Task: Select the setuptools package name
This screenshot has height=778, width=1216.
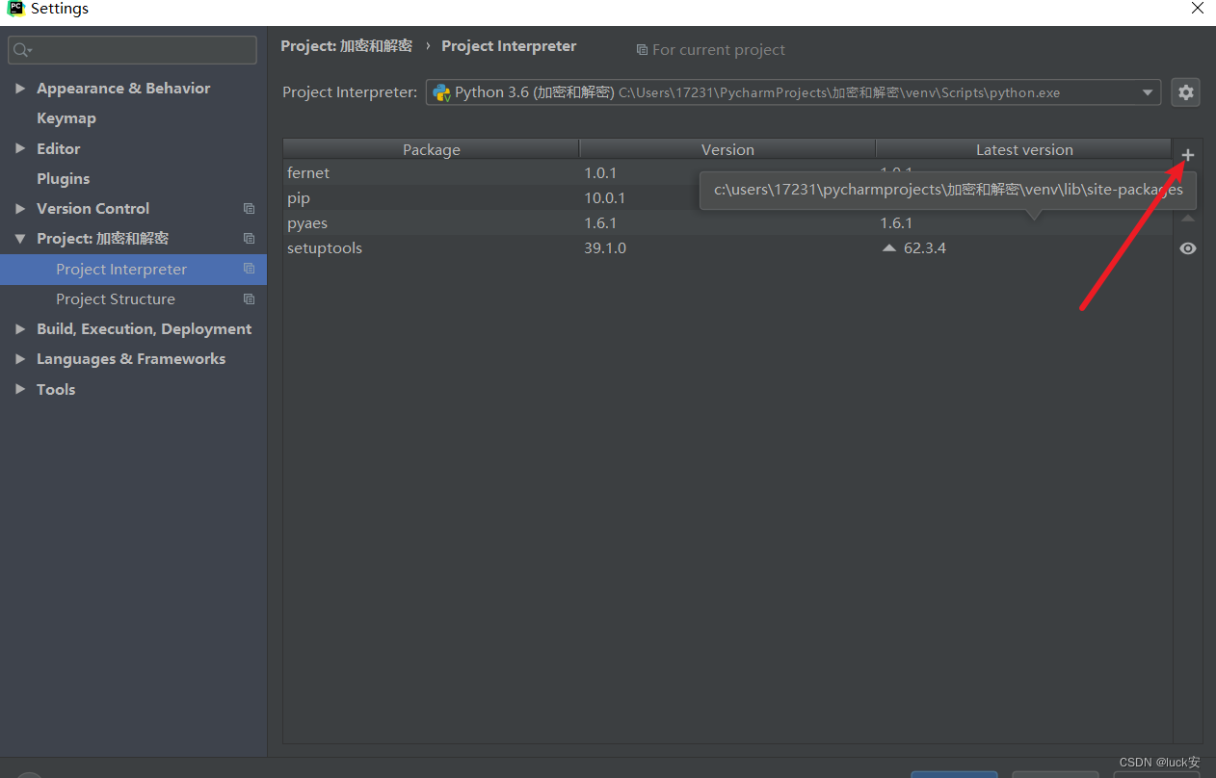Action: [x=325, y=248]
